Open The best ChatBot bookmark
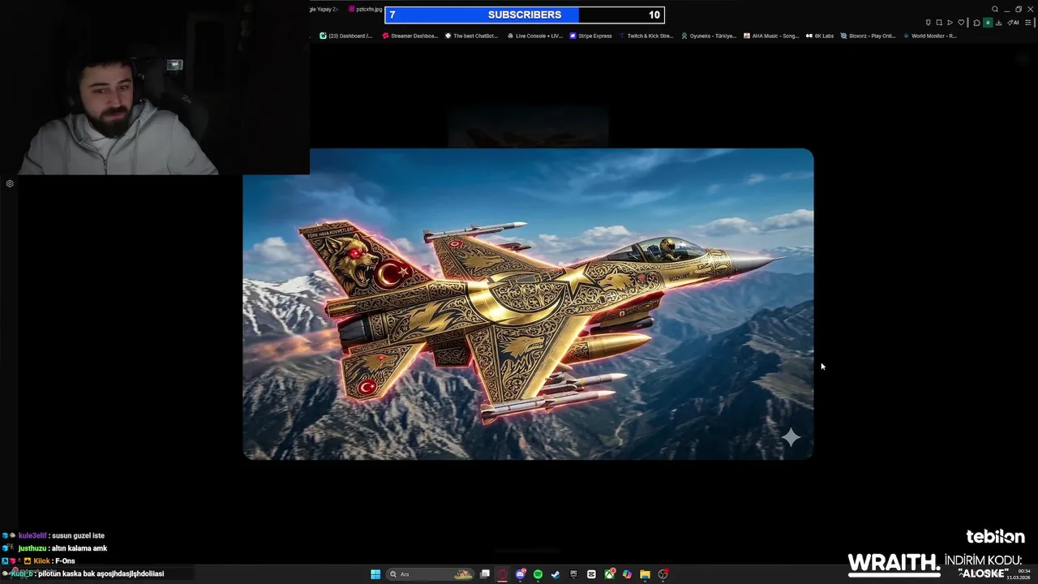Viewport: 1038px width, 584px height. pos(470,36)
